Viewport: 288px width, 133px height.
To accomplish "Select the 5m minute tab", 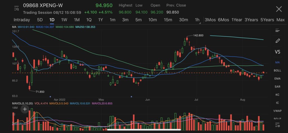I will pos(138,20).
